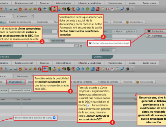
Task: Toggle Excluir datos de la sucursal de la DEC
Action: point(54,118)
